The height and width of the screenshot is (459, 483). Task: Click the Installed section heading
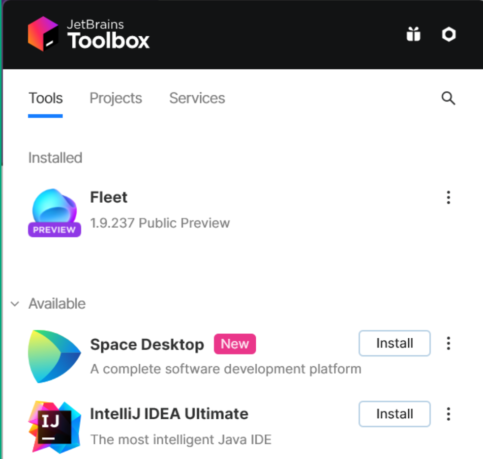coord(56,158)
